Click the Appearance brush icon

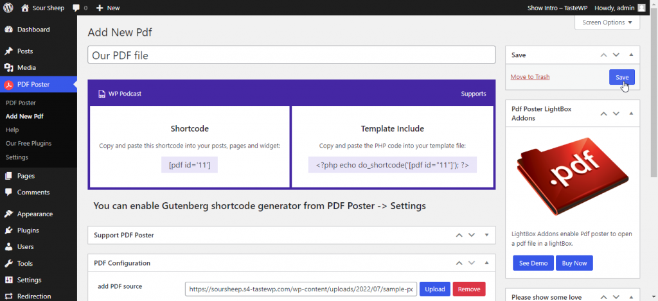coord(9,214)
